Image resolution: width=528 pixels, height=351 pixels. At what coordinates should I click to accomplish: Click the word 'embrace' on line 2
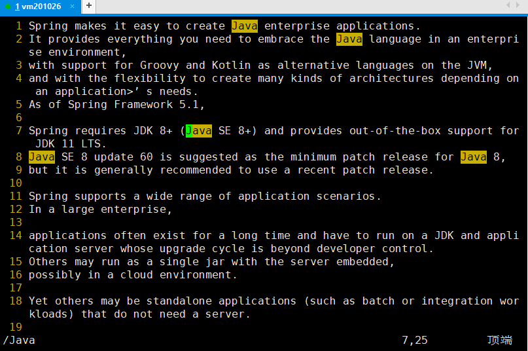coord(281,39)
